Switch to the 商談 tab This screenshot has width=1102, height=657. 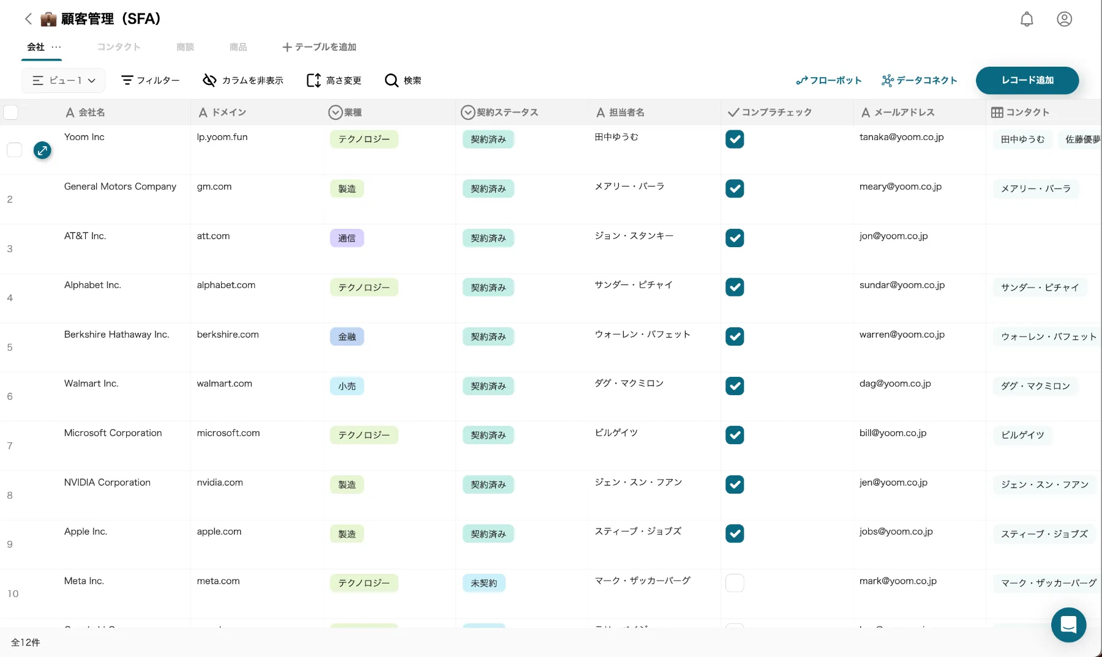185,47
